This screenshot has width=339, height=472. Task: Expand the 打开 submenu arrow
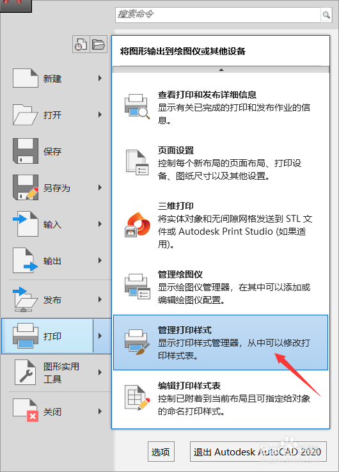click(x=100, y=114)
